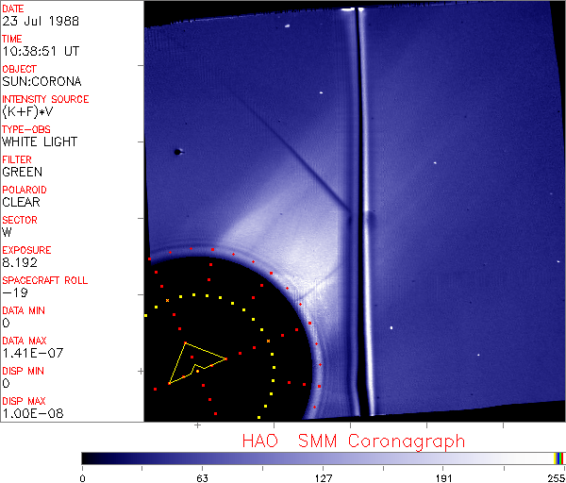
Task: Click the DATA MAX label
Action: 25,341
